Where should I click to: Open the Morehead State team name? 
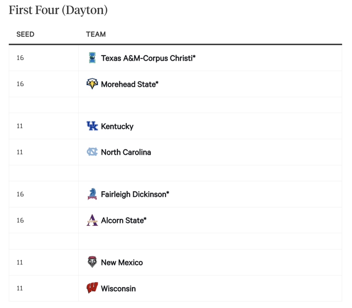tap(130, 84)
